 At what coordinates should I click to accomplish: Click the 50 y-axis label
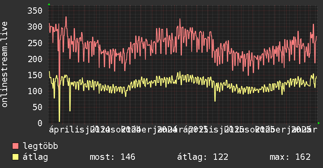click(37, 107)
